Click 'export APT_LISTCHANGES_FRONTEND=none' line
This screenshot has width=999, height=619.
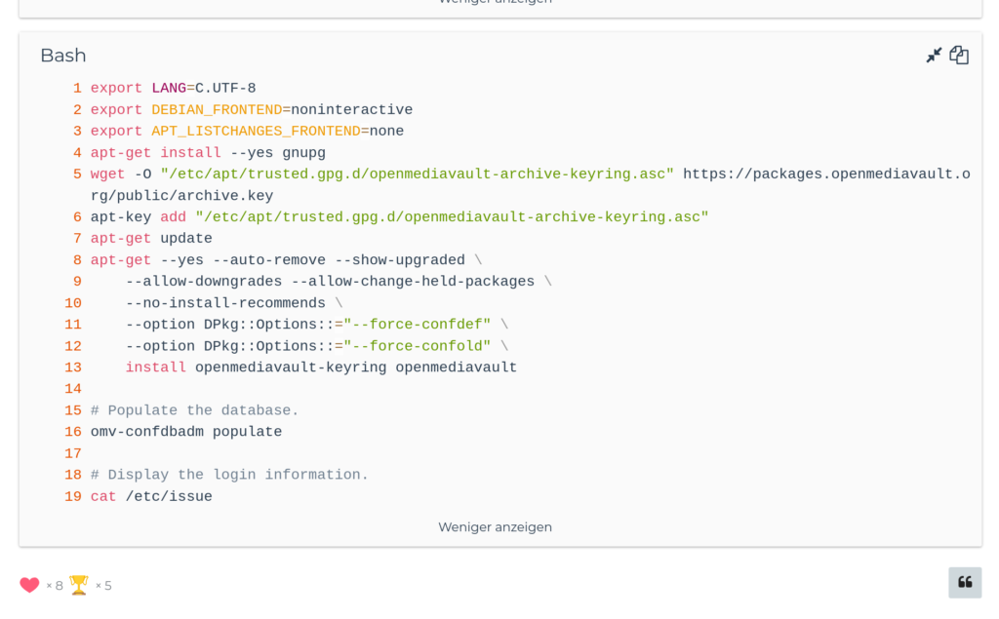click(x=247, y=132)
